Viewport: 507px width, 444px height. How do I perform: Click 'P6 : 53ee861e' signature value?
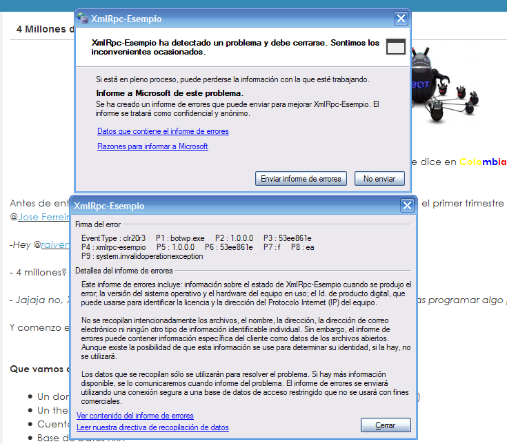(228, 247)
